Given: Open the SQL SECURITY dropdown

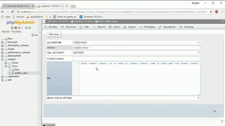Looking at the screenshot, I should [x=136, y=53].
